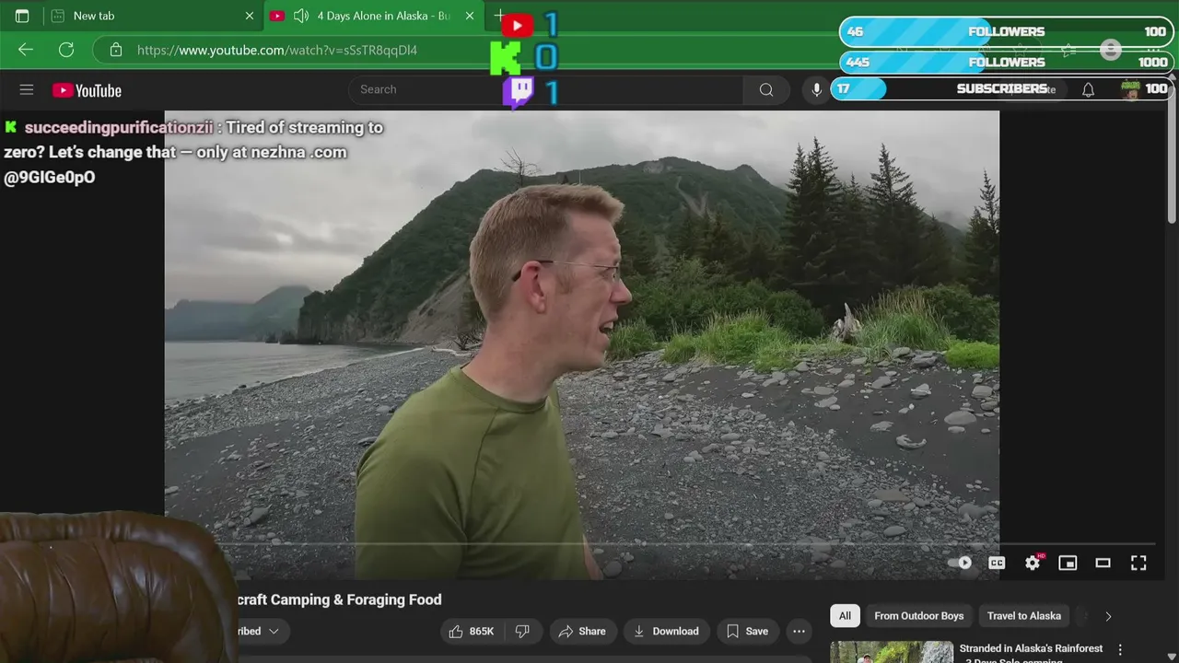Open the browser tab actions menu

pos(22,16)
